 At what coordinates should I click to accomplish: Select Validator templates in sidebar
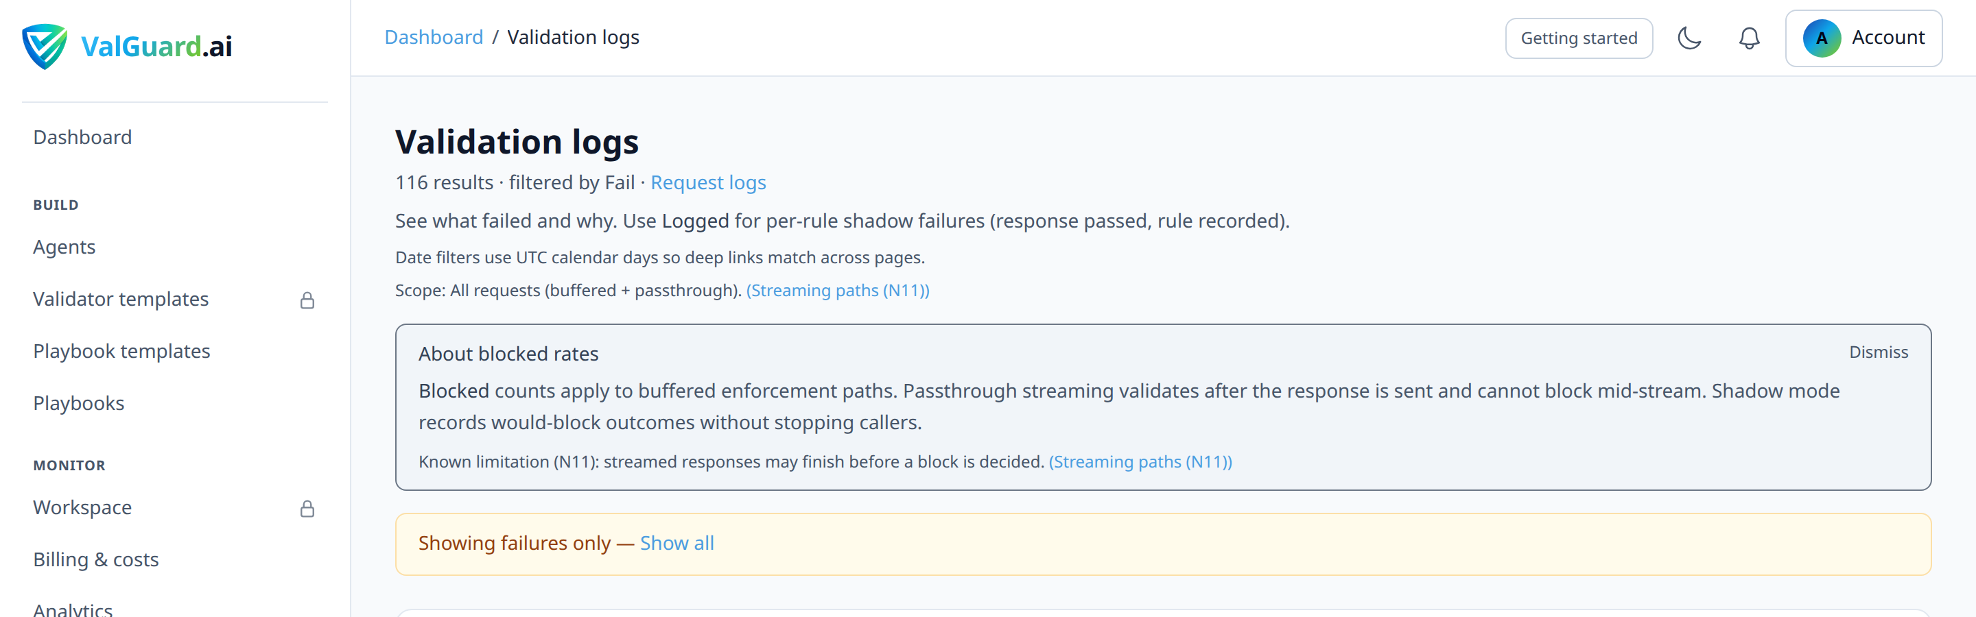(121, 299)
